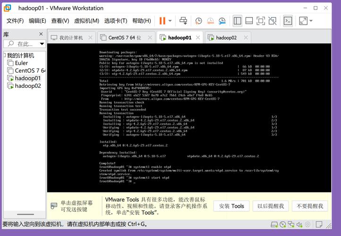The width and height of the screenshot is (341, 236).
Task: Click the keyboard hint icon beside 单击虚拟屏幕
Action: (54, 206)
